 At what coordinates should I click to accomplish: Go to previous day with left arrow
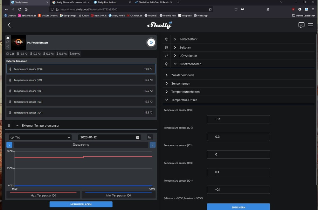coord(10,145)
